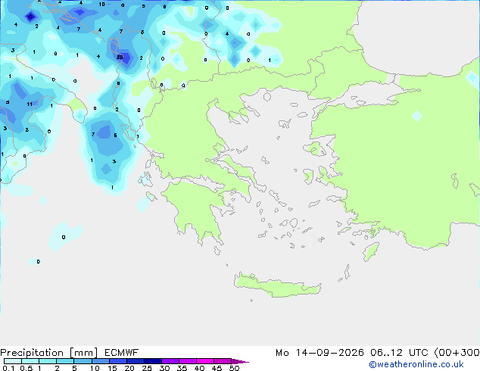The height and width of the screenshot is (371, 480).
Task: Click the legend swatch for 0.1–0.5 mm
Action: click(x=13, y=361)
